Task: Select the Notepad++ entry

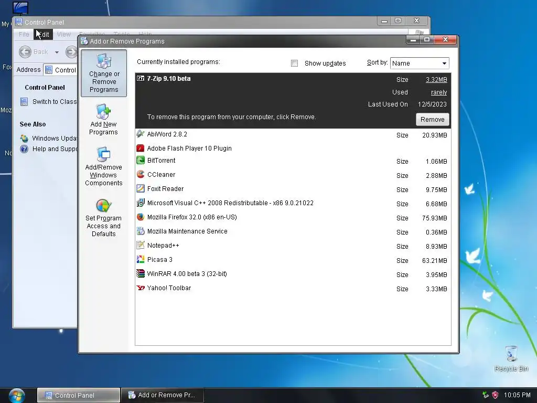Action: (x=293, y=246)
